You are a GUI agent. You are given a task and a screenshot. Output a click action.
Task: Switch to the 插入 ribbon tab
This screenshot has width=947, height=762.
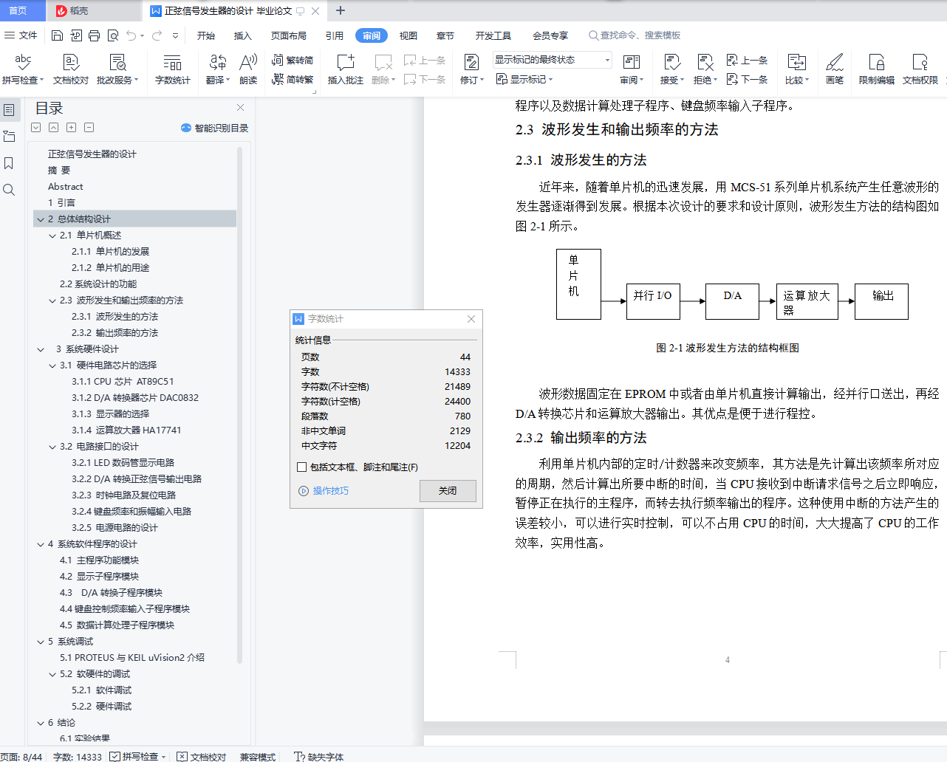point(242,35)
